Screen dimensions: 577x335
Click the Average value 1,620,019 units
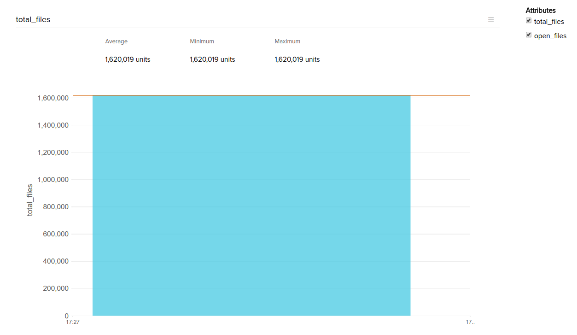pyautogui.click(x=128, y=59)
